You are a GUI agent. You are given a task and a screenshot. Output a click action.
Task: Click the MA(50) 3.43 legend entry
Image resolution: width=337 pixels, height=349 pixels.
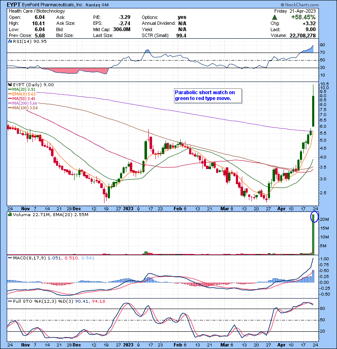[21, 98]
